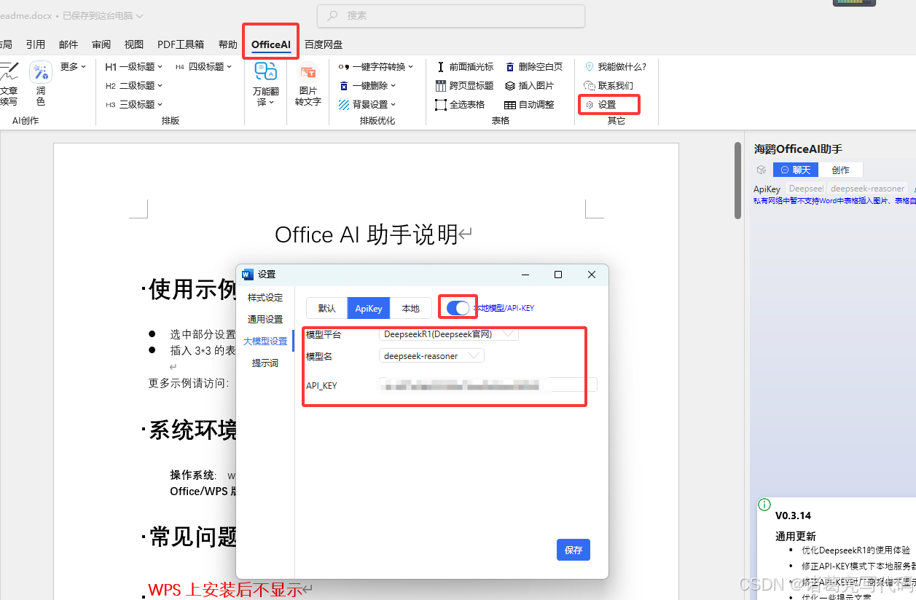Select 本地 tab in settings dialog
Viewport: 916px width, 600px height.
[x=411, y=308]
